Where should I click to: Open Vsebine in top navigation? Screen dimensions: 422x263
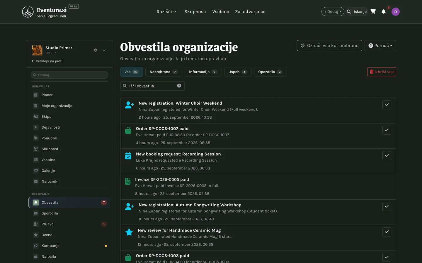point(221,12)
